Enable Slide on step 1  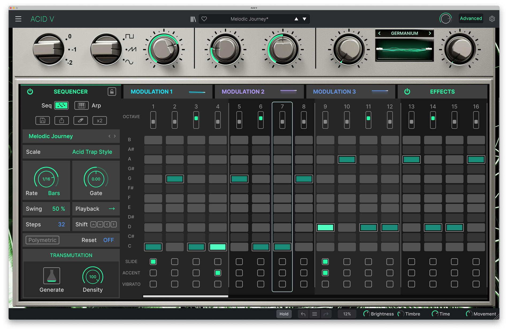tap(153, 261)
